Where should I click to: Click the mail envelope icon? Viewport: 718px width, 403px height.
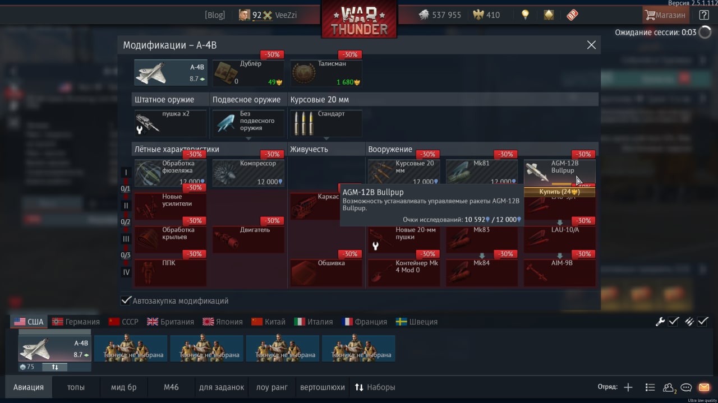pyautogui.click(x=704, y=387)
